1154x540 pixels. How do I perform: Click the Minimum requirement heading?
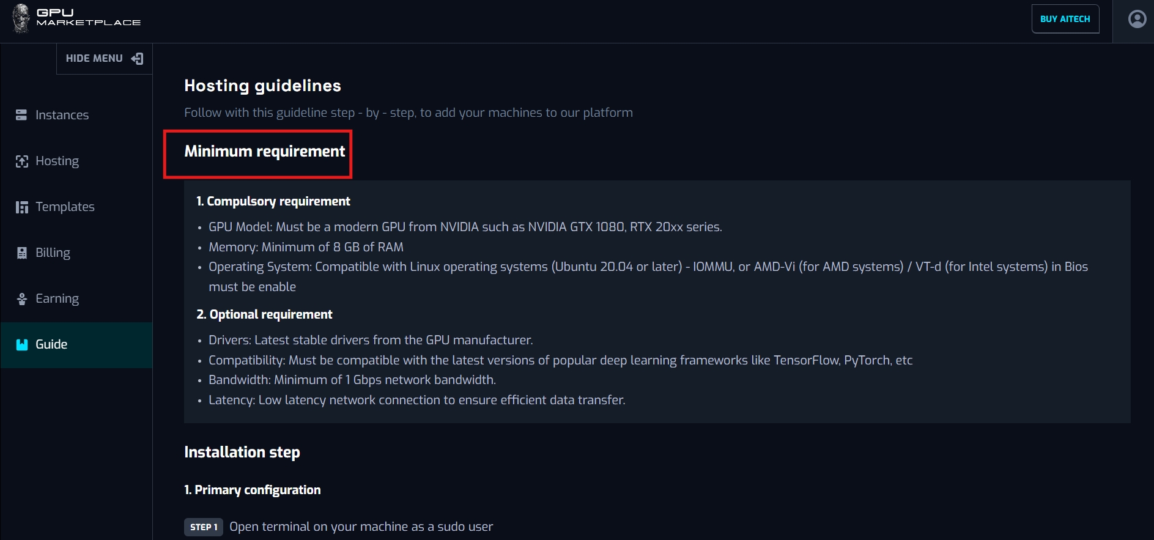tap(265, 151)
